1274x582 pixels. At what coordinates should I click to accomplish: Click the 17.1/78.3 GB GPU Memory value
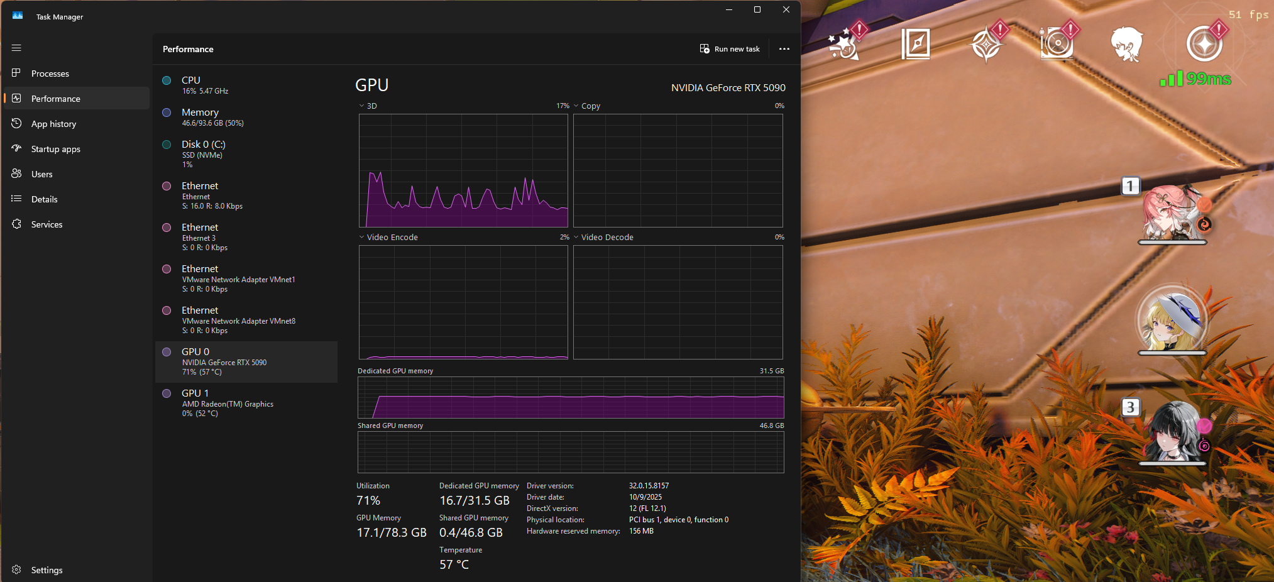coord(392,533)
